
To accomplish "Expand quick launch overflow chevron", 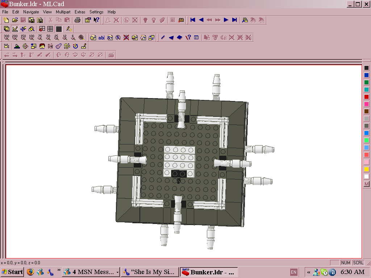I will [59, 270].
